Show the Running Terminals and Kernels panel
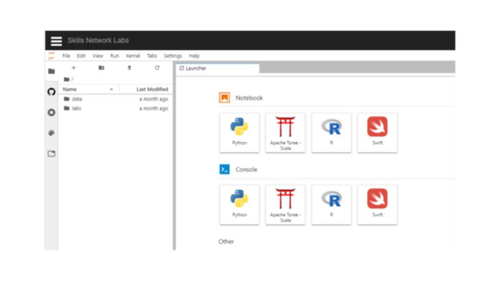The image size is (500, 281). pyautogui.click(x=52, y=113)
